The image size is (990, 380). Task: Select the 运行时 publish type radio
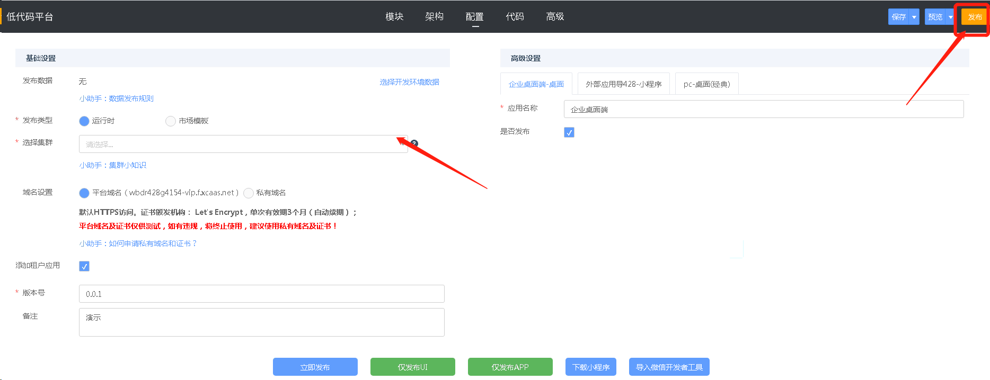tap(84, 121)
